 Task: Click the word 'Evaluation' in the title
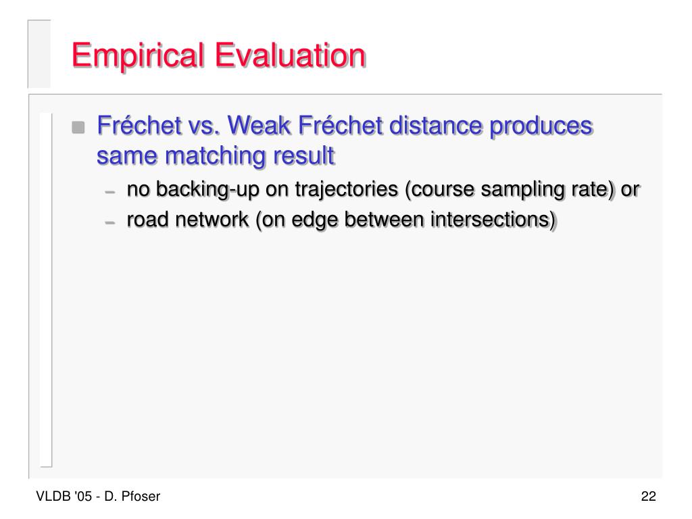[291, 55]
